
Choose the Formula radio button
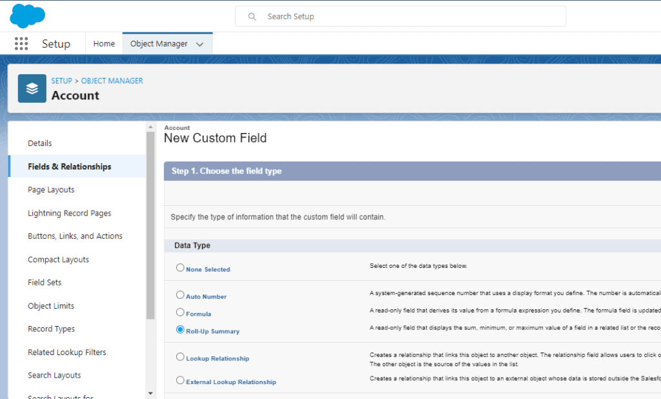(x=181, y=312)
